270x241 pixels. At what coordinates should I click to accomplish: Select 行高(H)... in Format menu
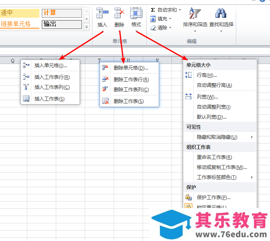click(220, 75)
